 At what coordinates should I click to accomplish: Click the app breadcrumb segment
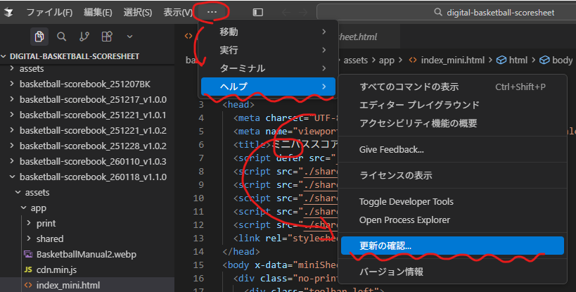point(386,61)
